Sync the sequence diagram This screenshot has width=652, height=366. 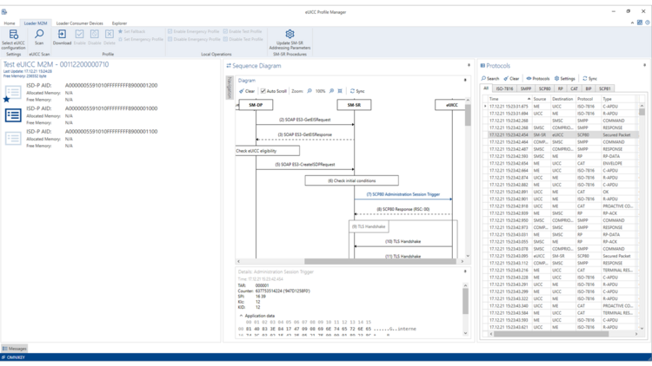pos(357,91)
